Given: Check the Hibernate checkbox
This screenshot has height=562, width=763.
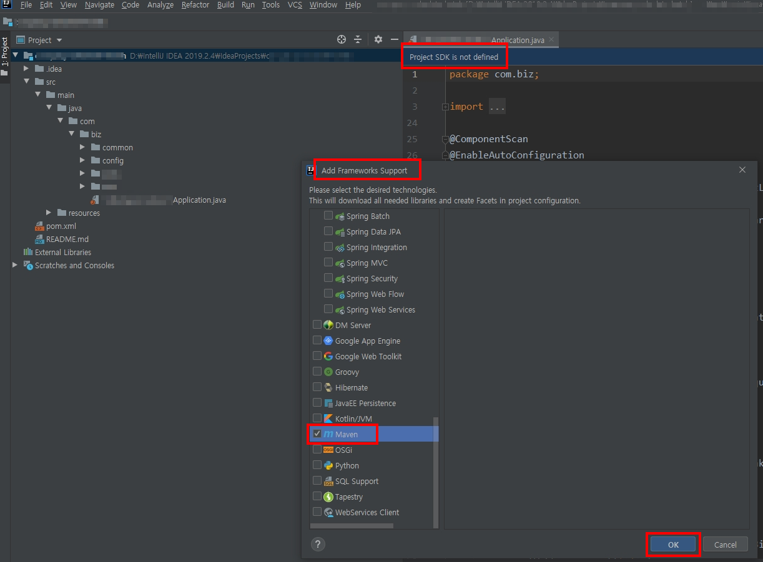Looking at the screenshot, I should pos(317,387).
